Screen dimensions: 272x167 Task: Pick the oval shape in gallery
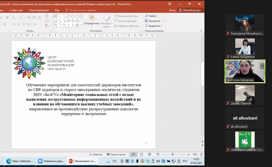point(73,17)
